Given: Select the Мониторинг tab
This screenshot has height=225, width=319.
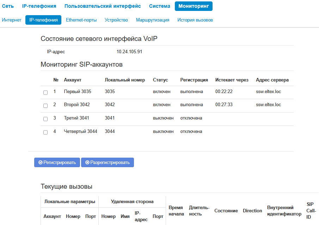Looking at the screenshot, I should tap(194, 6).
